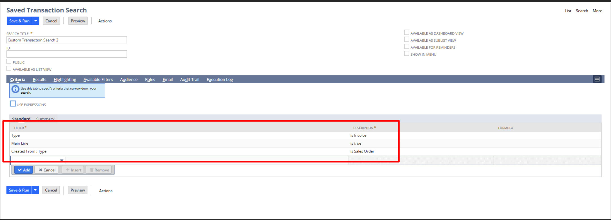
Task: Click the Remove button with the trash icon
Action: pos(99,170)
